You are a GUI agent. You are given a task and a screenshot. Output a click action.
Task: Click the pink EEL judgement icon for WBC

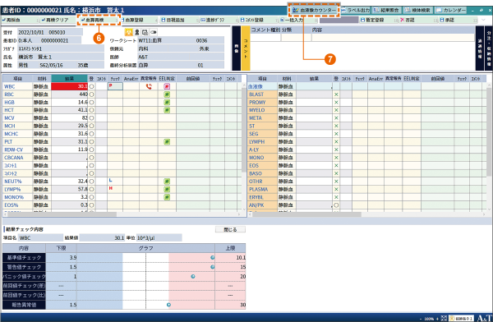click(167, 86)
